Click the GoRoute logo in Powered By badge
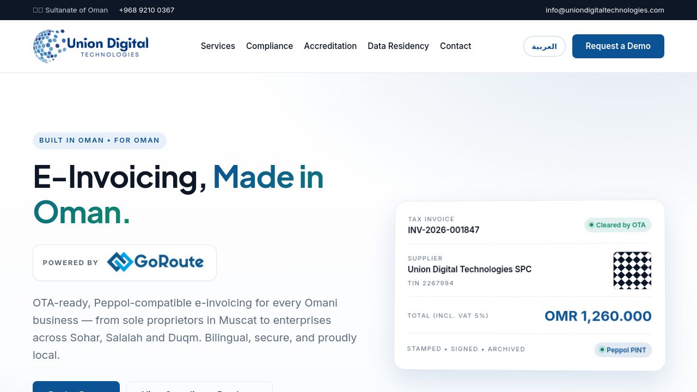 pyautogui.click(x=155, y=262)
